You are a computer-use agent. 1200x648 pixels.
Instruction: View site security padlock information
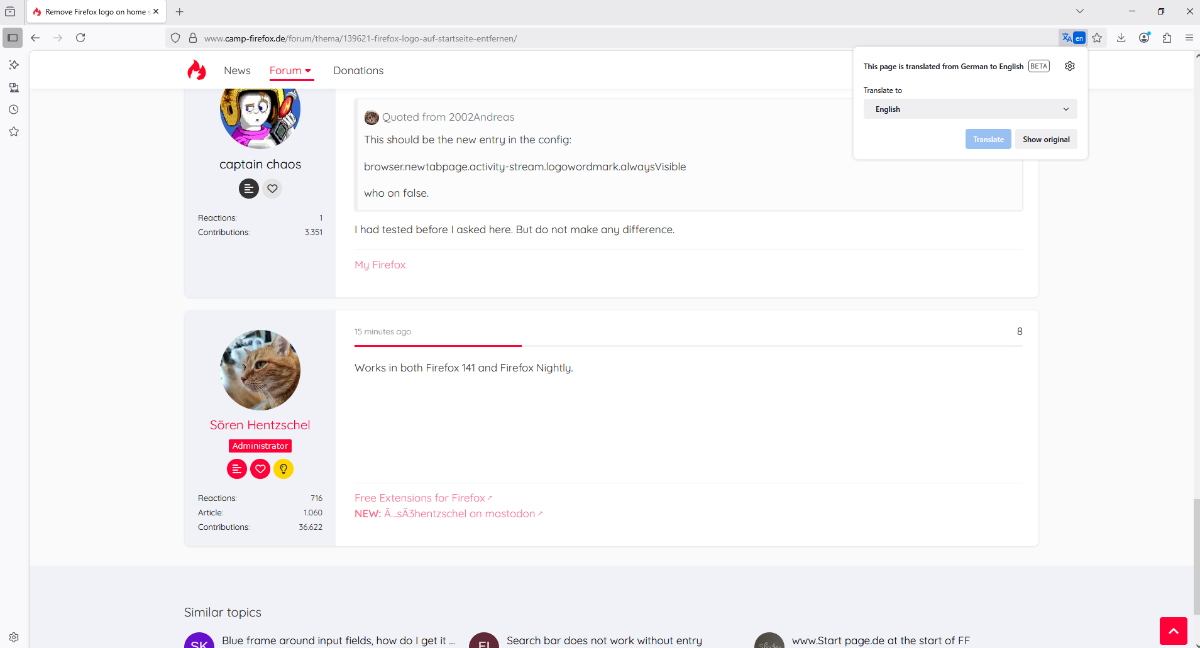click(193, 38)
